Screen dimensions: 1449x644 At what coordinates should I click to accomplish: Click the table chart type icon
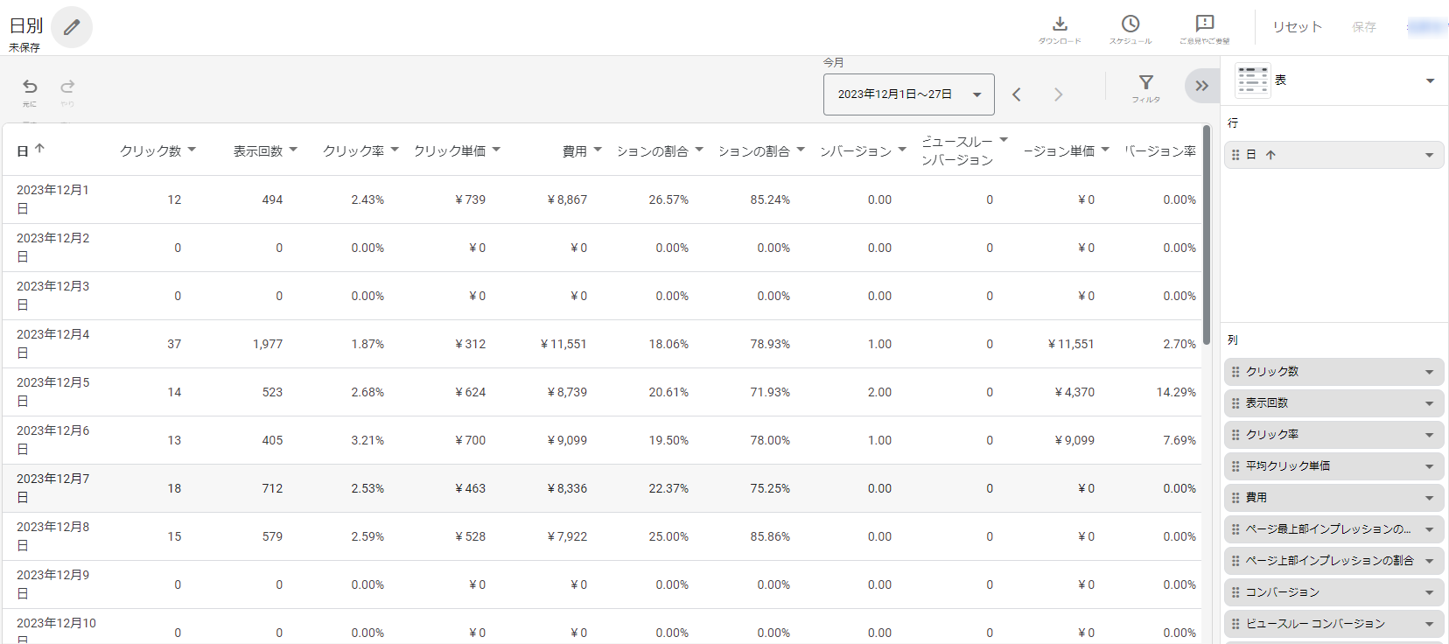pos(1253,80)
